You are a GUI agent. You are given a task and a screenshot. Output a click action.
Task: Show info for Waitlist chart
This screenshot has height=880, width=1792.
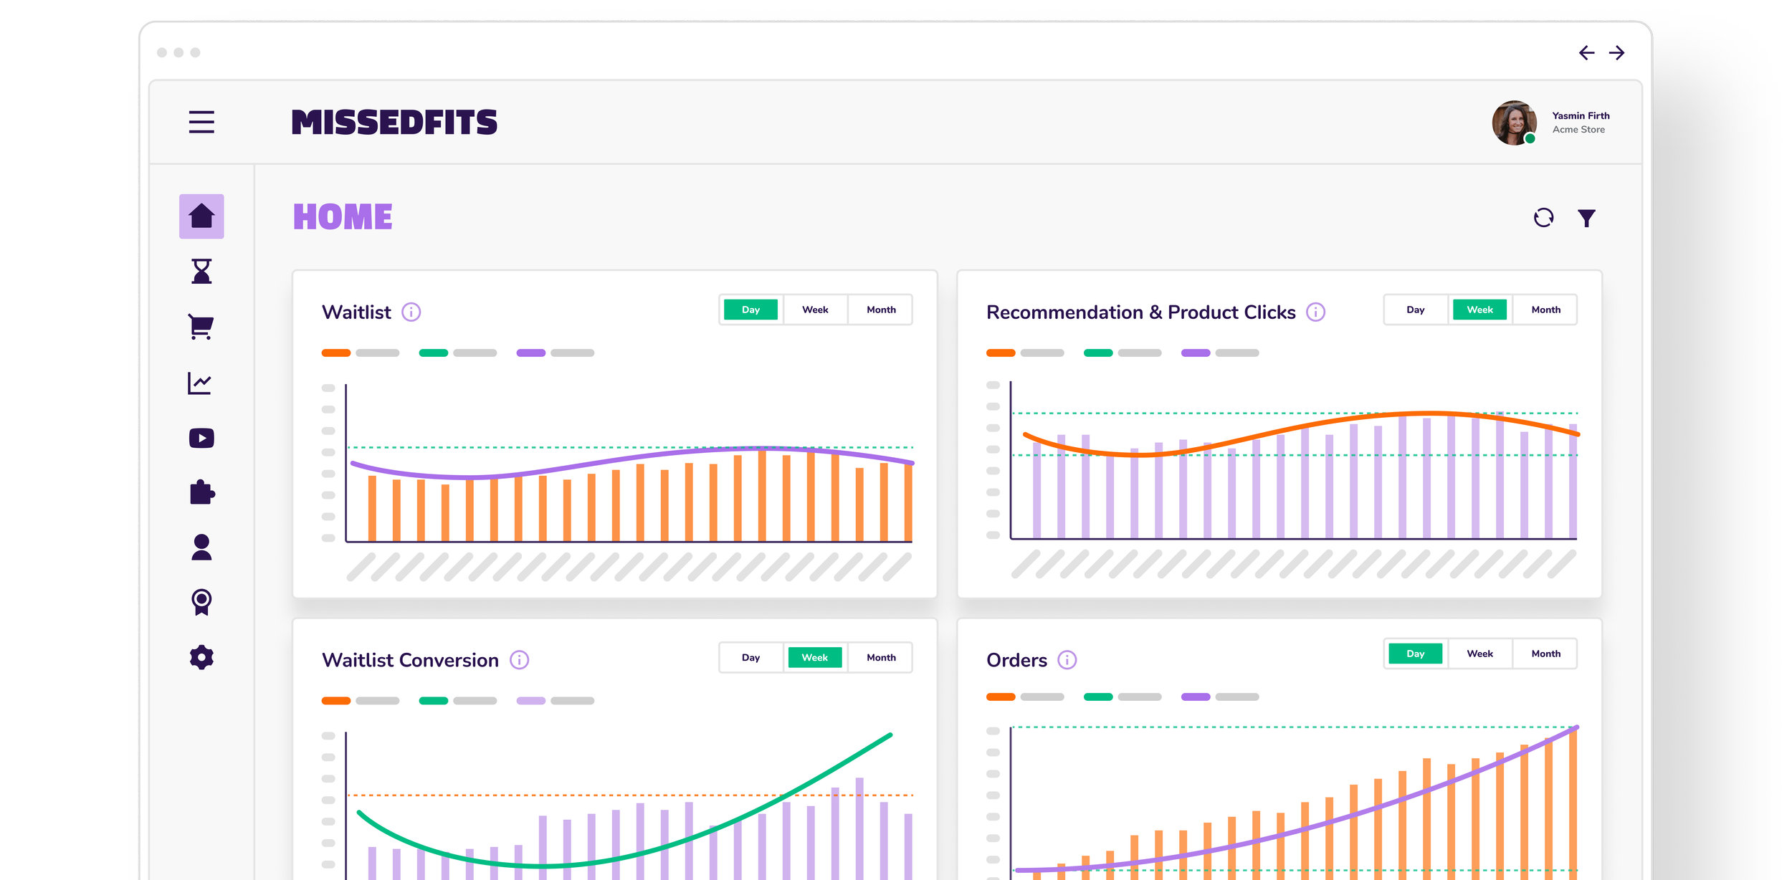tap(411, 312)
